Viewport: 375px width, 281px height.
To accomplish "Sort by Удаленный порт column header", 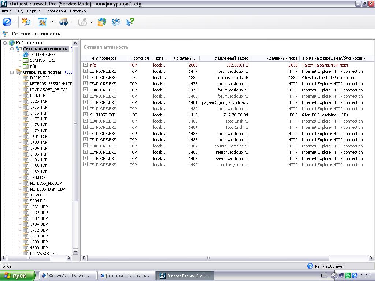I will click(275, 58).
